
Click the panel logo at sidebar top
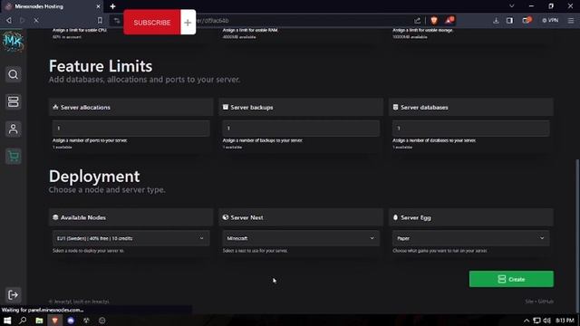click(x=13, y=42)
